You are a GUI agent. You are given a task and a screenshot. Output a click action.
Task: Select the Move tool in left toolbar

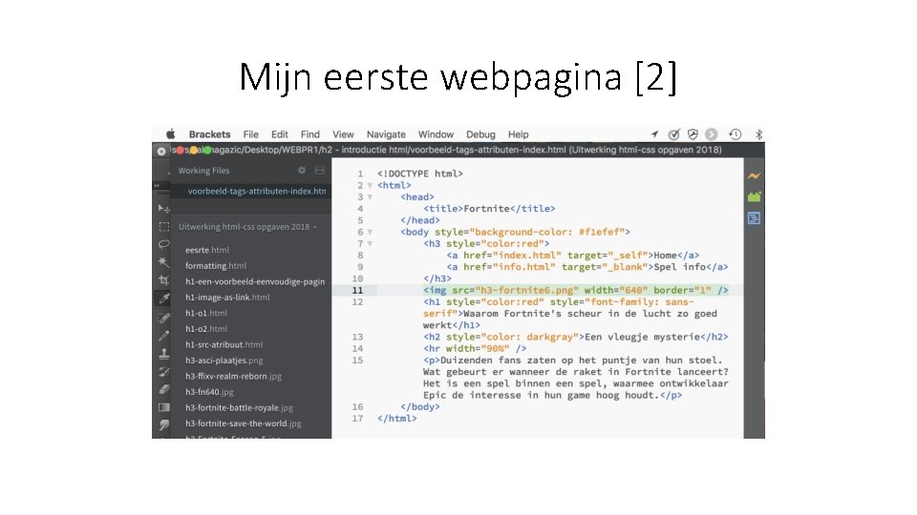tap(163, 209)
